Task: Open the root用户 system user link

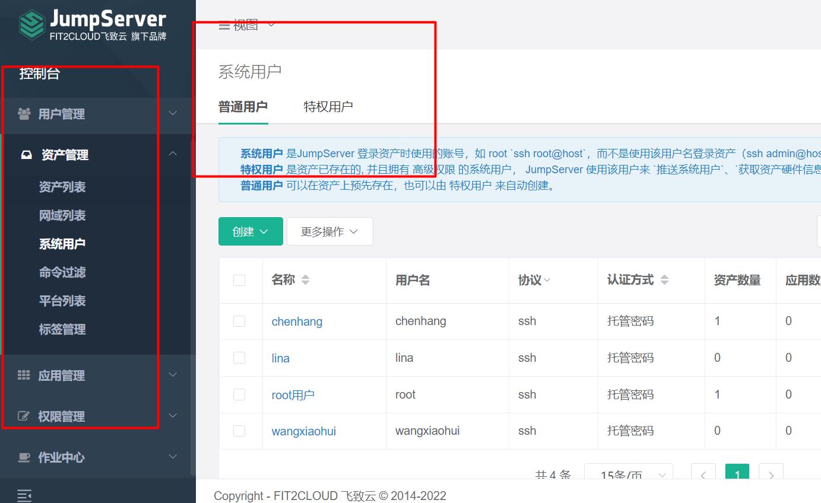Action: (293, 395)
